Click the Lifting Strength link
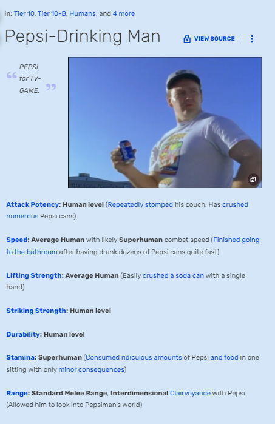275x424 pixels. pyautogui.click(x=34, y=275)
